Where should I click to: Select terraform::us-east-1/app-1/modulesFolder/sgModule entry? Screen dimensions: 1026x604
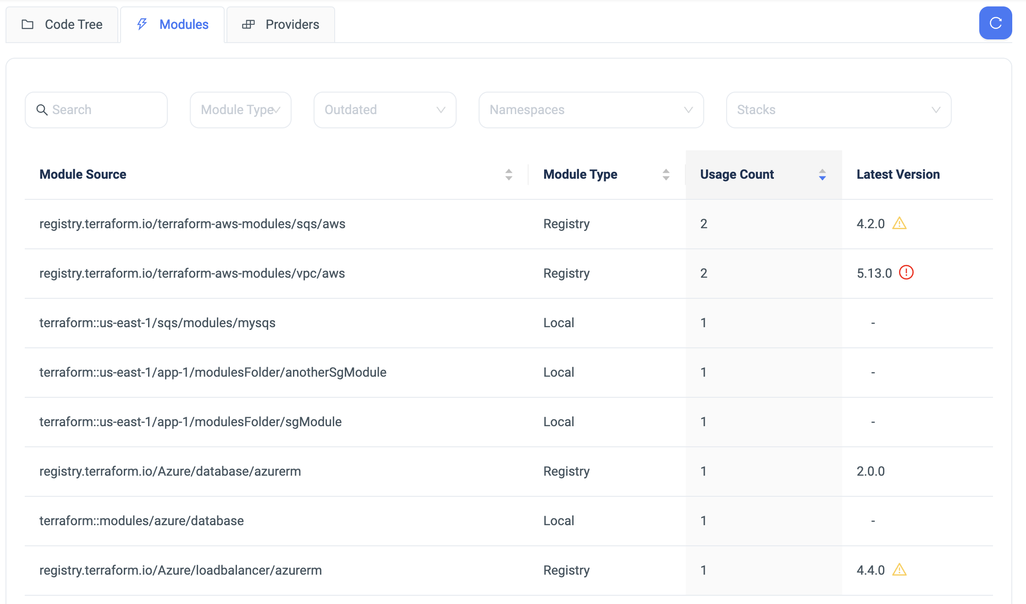(190, 422)
